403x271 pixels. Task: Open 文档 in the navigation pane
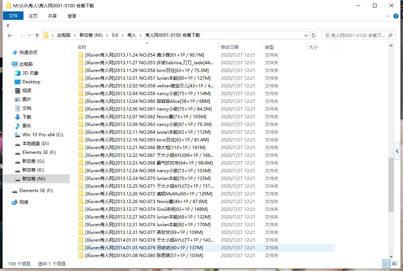[27, 108]
